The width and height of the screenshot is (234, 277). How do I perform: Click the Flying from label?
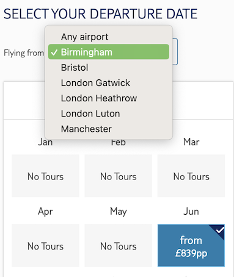[24, 53]
